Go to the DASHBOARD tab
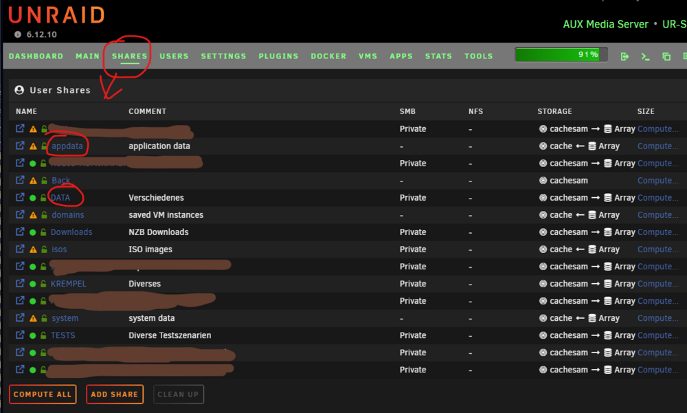The image size is (687, 413). pos(36,56)
